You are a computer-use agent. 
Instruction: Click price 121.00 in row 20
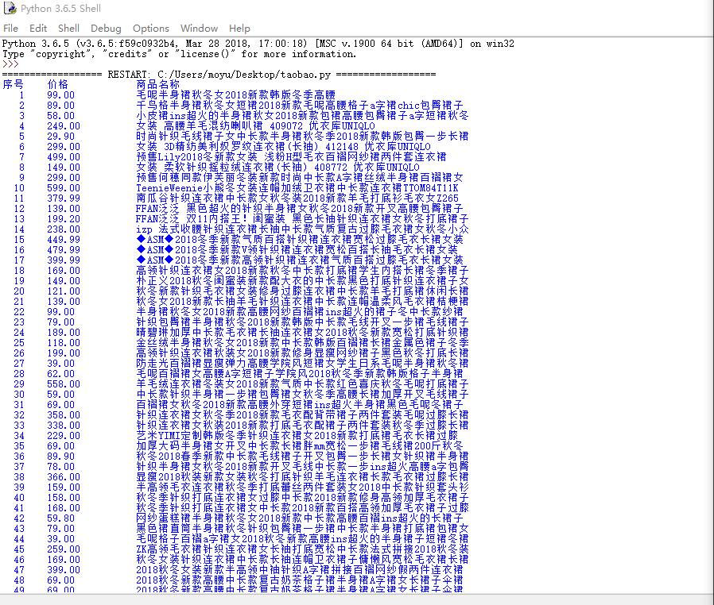(x=64, y=291)
